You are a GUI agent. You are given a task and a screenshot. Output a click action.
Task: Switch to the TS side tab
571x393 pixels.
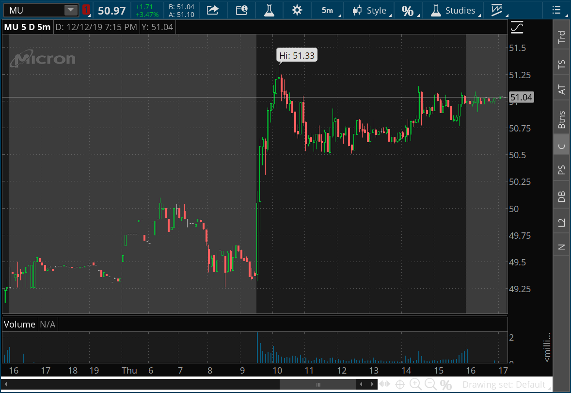tap(561, 64)
